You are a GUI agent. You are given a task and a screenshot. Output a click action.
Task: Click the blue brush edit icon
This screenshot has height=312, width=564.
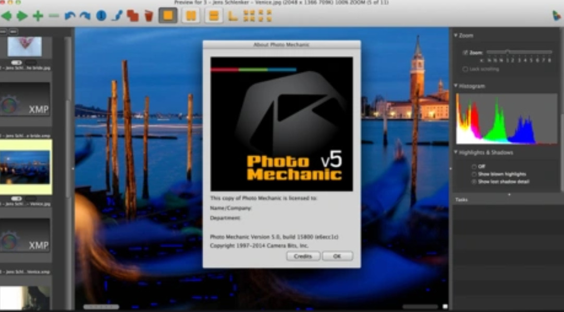[x=117, y=16]
